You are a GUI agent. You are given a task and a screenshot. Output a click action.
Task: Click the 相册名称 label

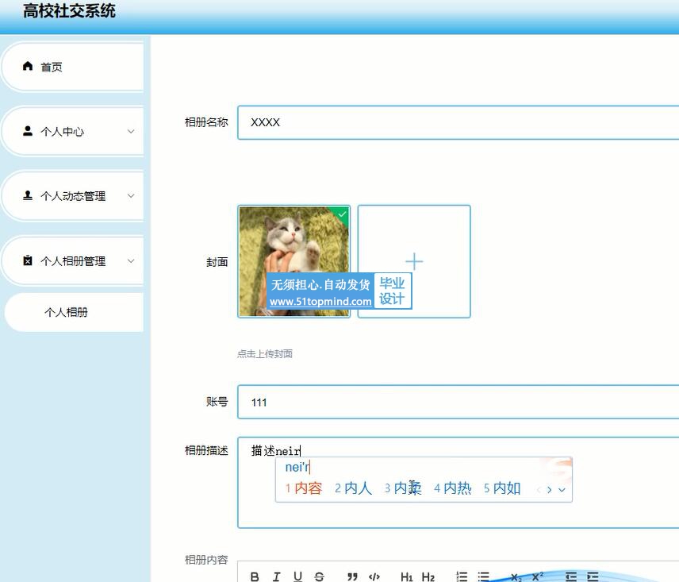pyautogui.click(x=206, y=122)
